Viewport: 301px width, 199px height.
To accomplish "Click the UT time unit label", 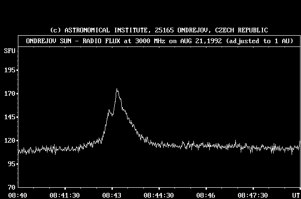I will [295, 195].
